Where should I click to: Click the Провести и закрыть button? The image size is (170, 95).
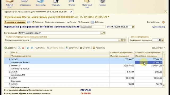pyautogui.click(x=15, y=22)
